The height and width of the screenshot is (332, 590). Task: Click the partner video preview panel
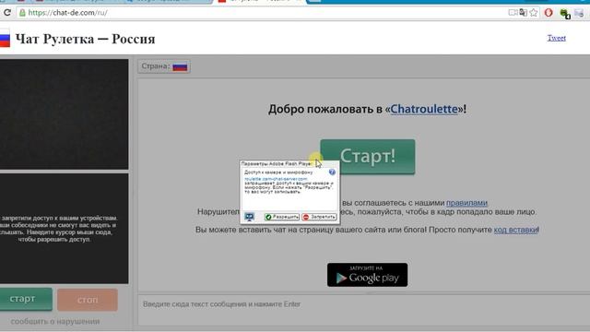(64, 114)
